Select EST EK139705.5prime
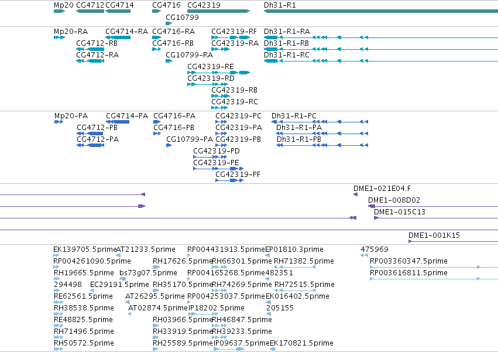 [x=85, y=250]
